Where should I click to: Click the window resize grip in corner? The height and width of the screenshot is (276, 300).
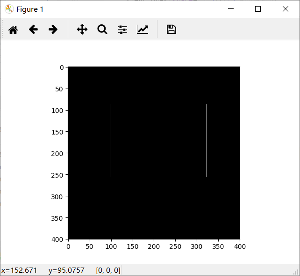(296, 272)
